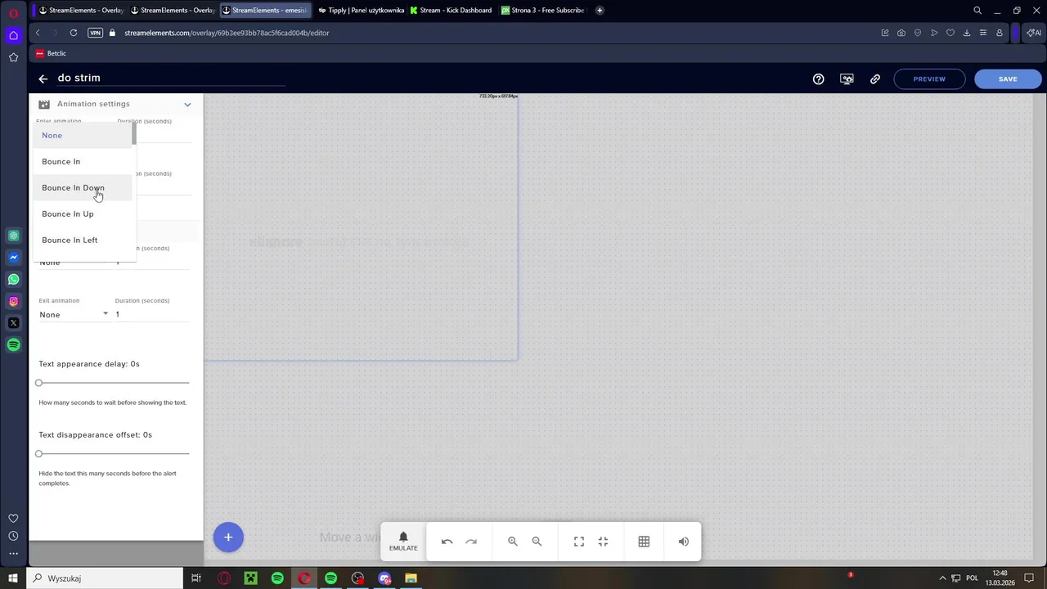Zoom out on the canvas

click(537, 542)
